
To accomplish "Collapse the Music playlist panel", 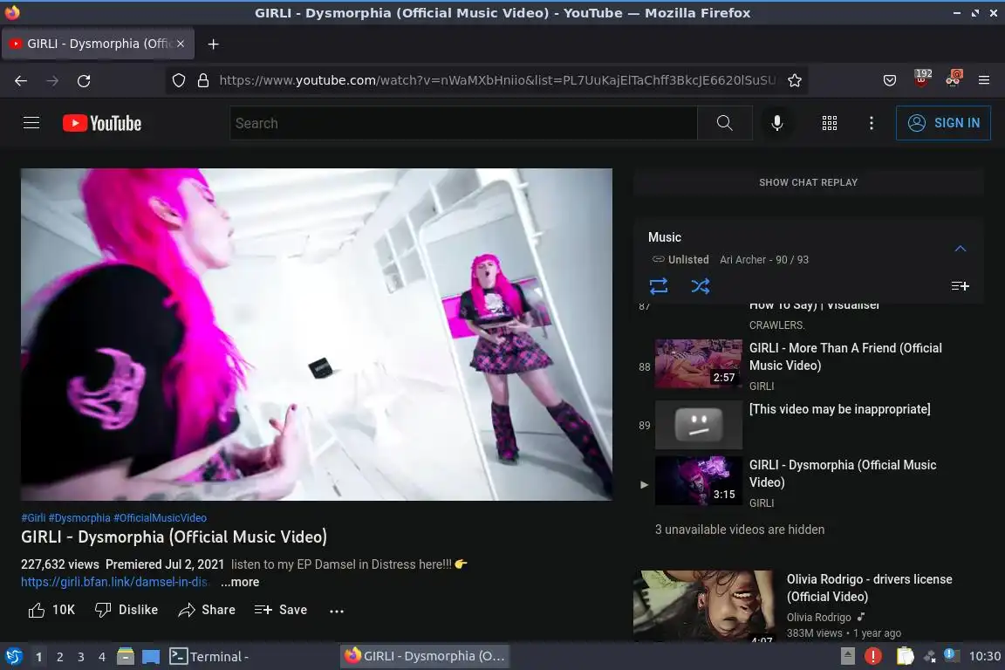I will [x=961, y=249].
